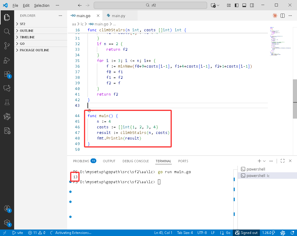Create a new terminal with plus
Viewport: 297px width, 236px height.
click(x=259, y=161)
